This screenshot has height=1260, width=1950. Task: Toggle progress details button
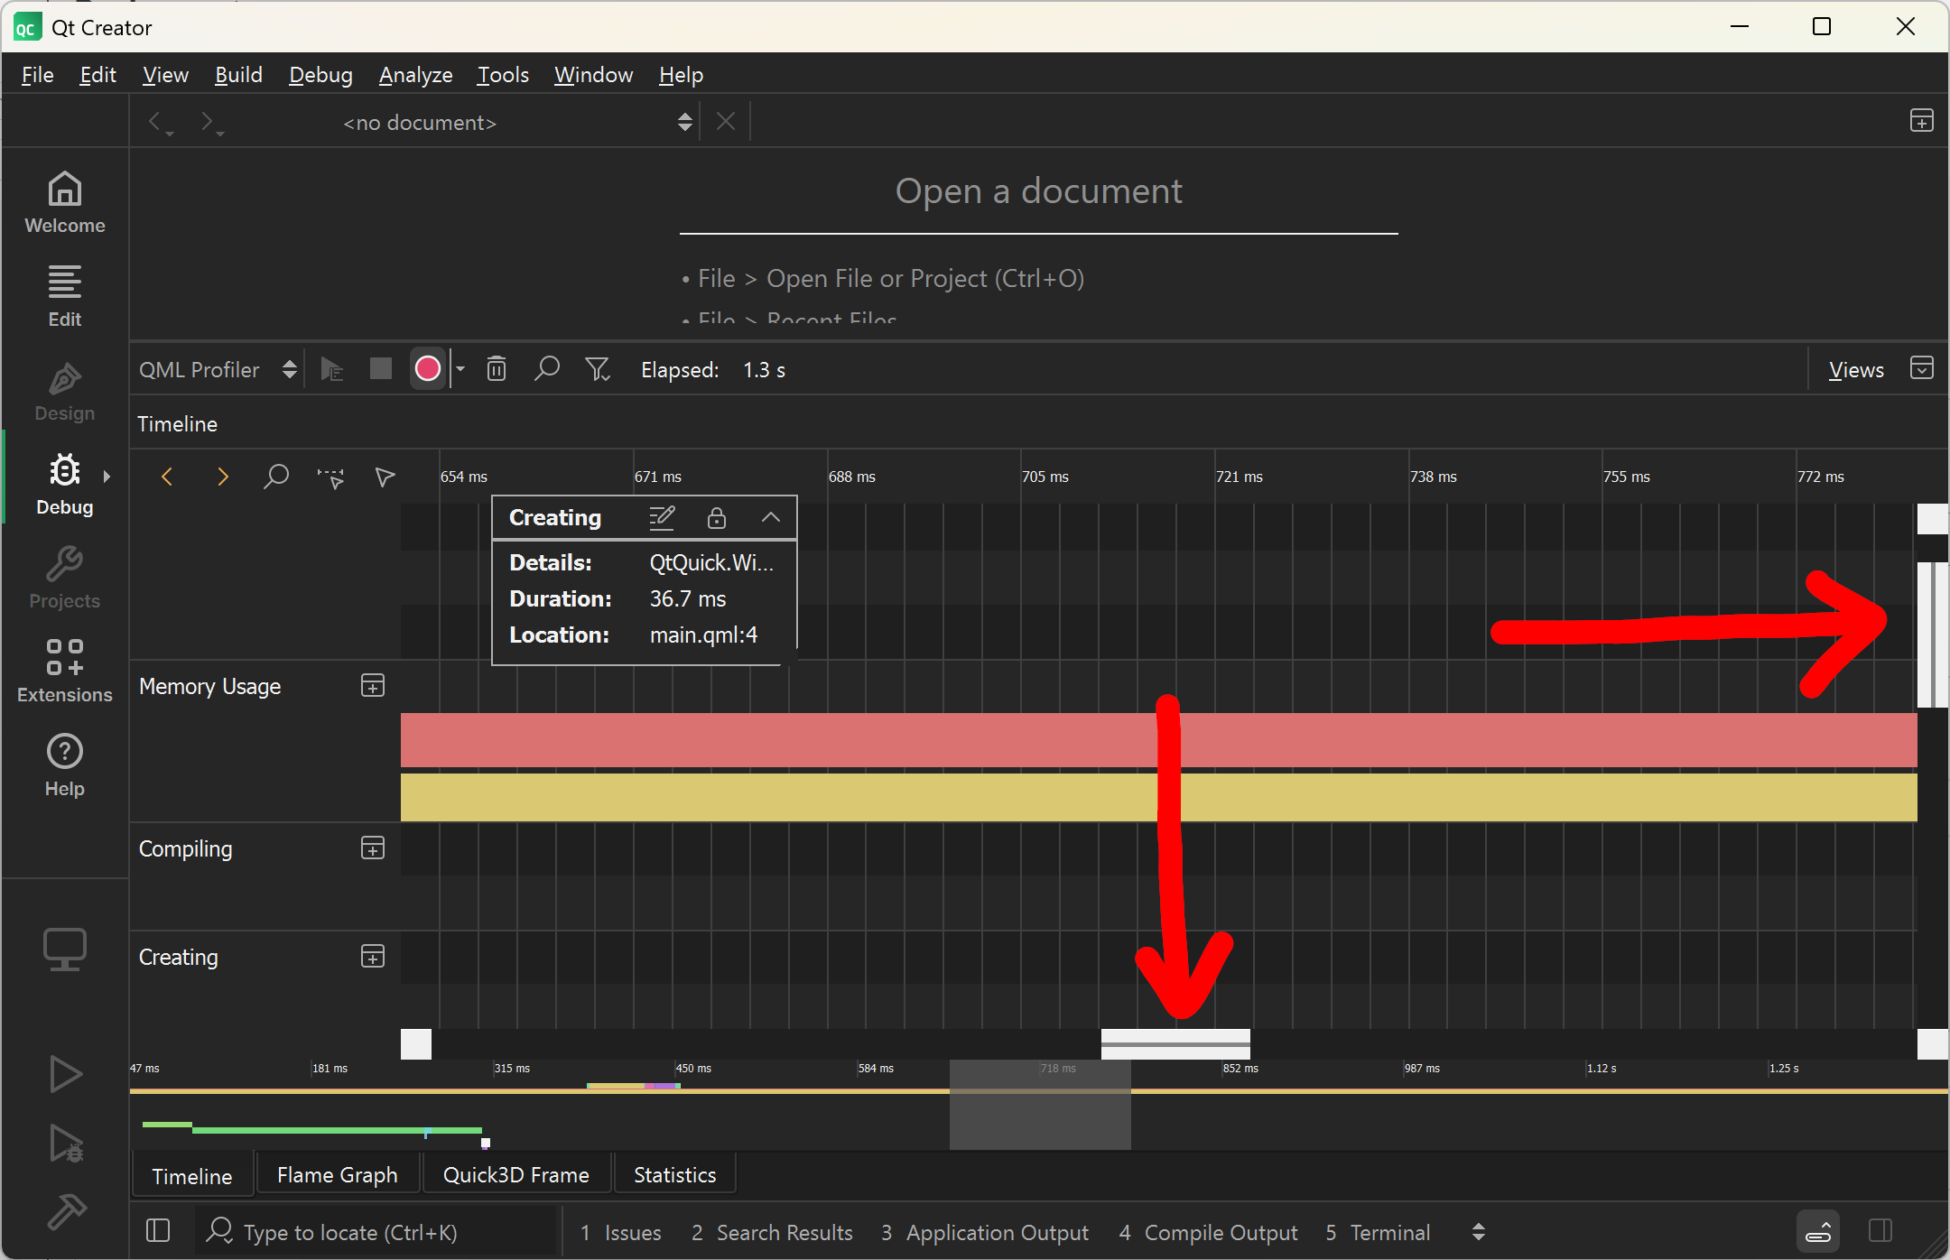[1818, 1230]
